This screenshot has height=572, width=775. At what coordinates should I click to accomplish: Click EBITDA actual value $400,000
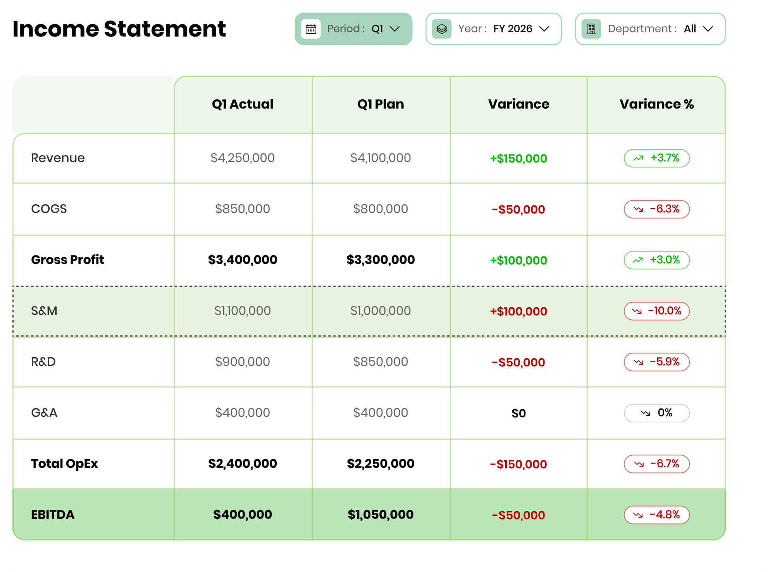click(x=243, y=515)
